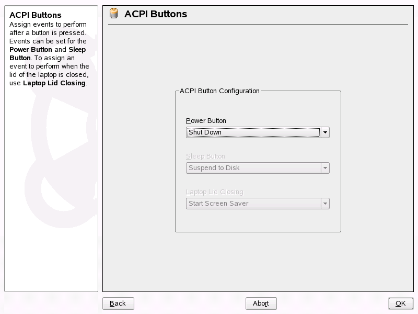Click bold Power Button text in help
The width and height of the screenshot is (418, 314).
31,50
